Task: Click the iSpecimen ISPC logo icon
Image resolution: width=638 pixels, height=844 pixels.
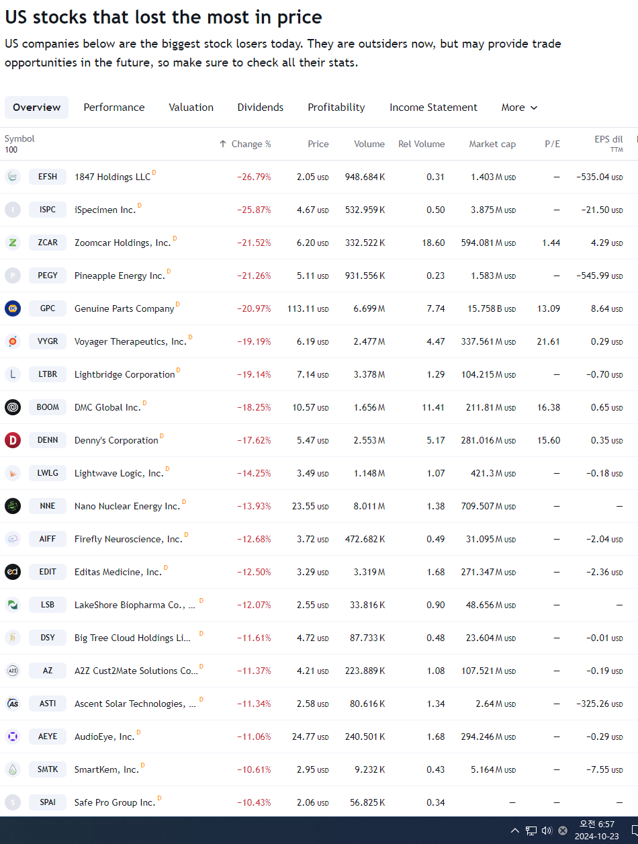Action: coord(13,210)
